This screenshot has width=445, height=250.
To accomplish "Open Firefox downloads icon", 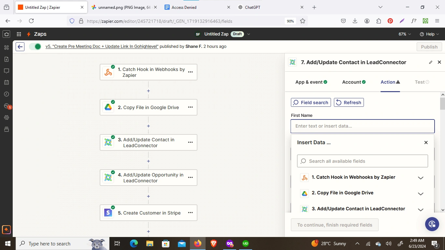I will coord(355,21).
